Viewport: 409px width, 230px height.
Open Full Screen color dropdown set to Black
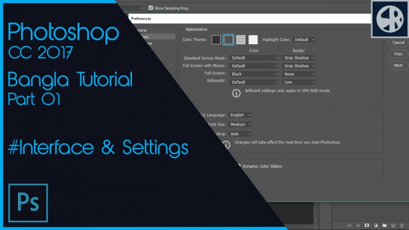pos(254,74)
